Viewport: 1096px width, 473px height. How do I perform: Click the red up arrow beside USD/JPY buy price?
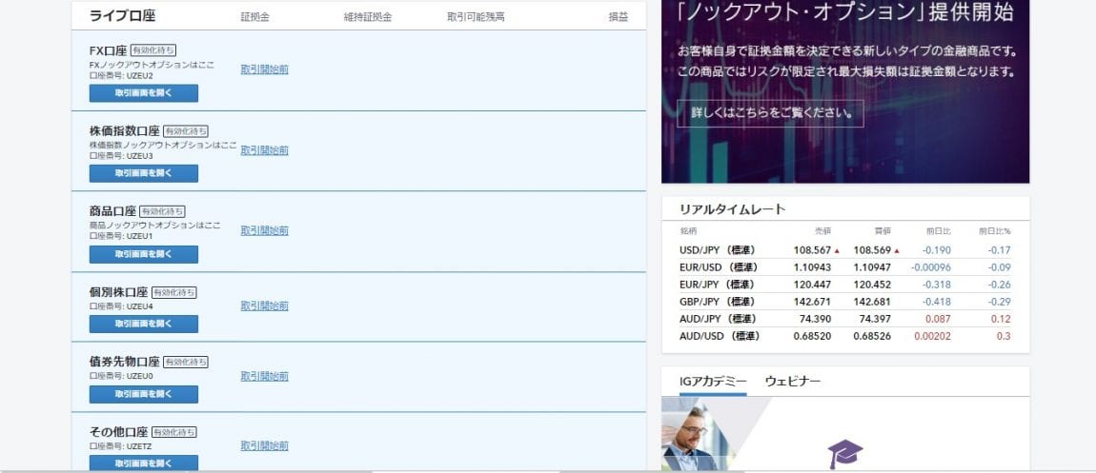pos(897,250)
